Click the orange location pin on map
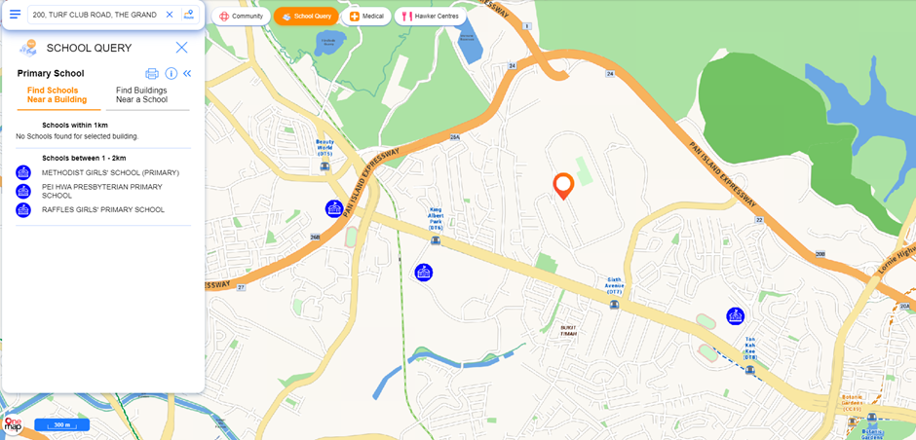 tap(564, 186)
